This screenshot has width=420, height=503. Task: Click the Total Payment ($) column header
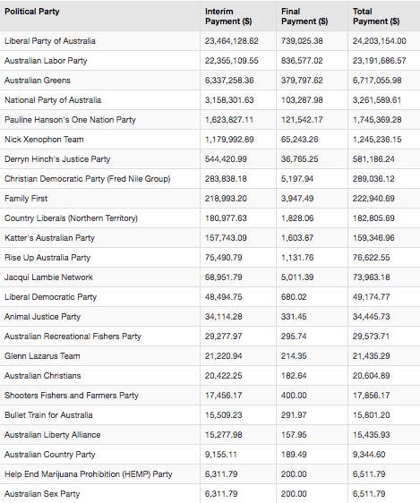click(x=384, y=16)
